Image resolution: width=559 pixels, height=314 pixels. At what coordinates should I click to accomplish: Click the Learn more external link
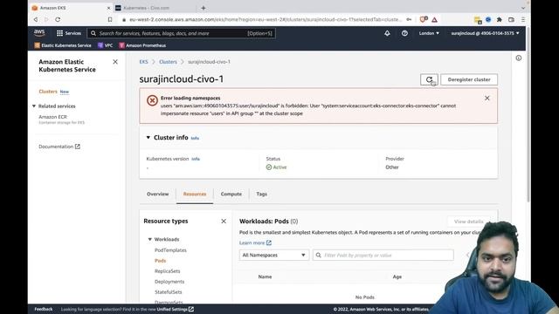click(x=255, y=242)
